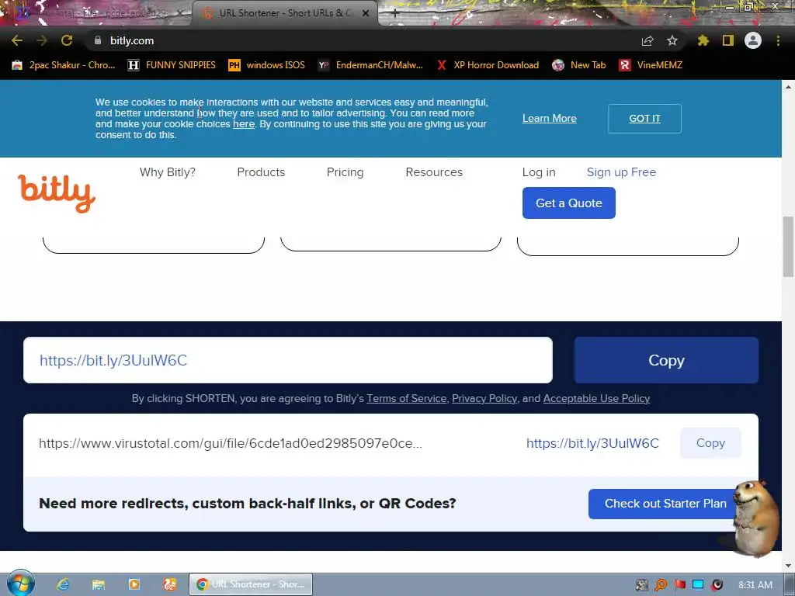Open the media player taskbar icon
Viewport: 795px width, 596px height.
click(134, 584)
